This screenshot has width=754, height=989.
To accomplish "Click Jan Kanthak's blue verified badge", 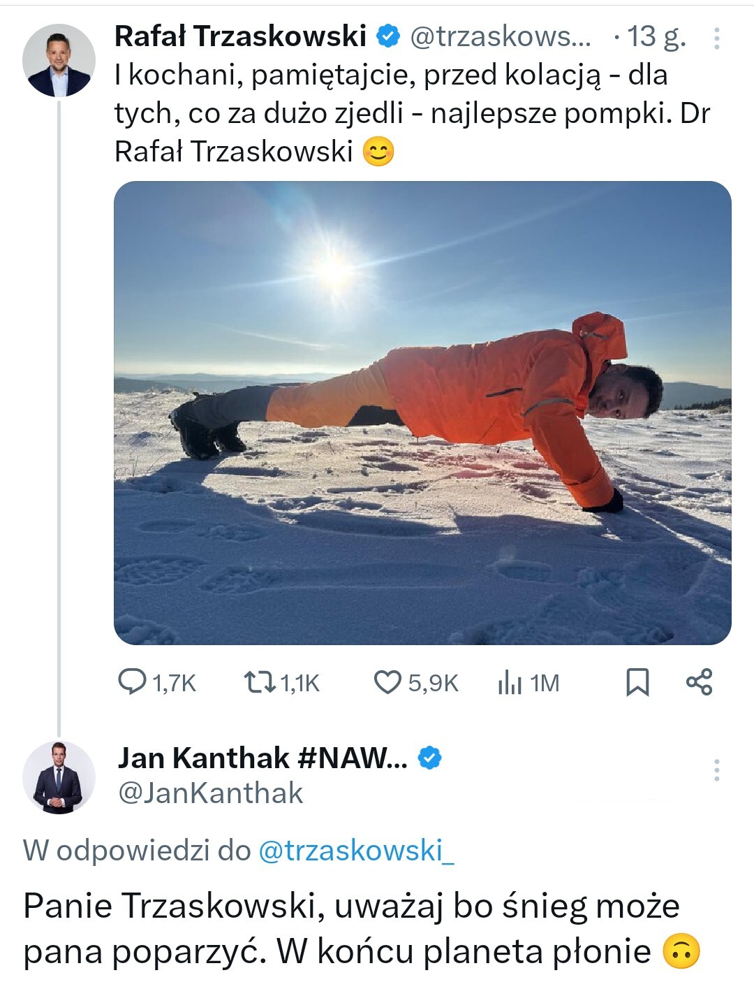I will [429, 758].
